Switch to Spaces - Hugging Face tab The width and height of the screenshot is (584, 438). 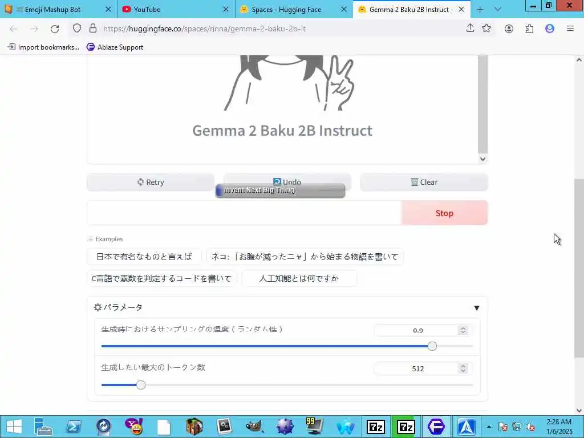294,9
